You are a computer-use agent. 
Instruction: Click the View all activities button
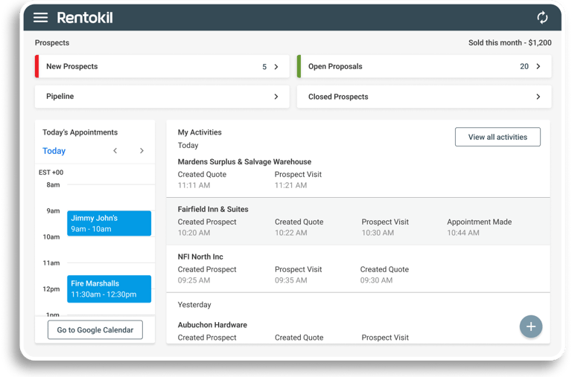click(x=498, y=137)
